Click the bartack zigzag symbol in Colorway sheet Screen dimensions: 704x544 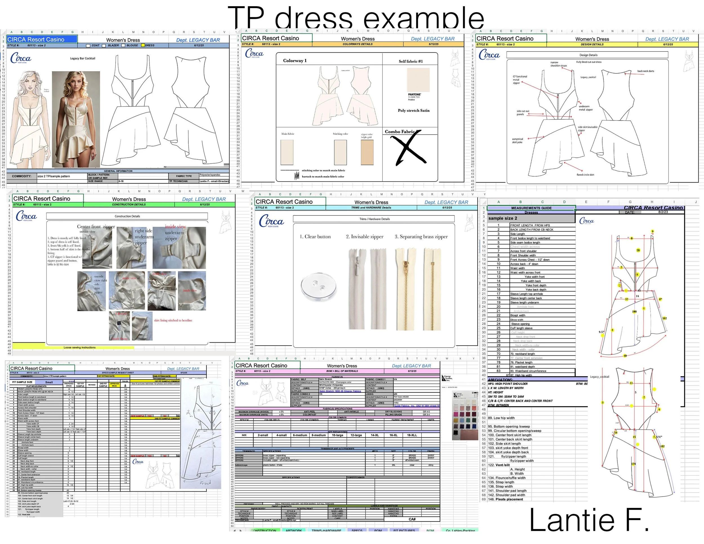point(297,176)
